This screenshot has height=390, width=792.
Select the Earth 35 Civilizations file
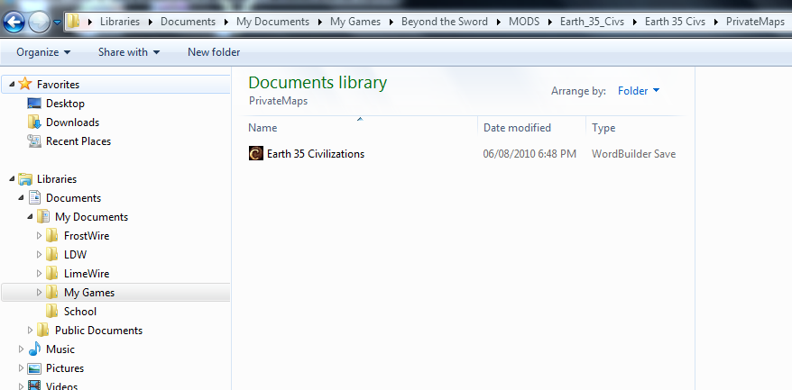pos(315,154)
